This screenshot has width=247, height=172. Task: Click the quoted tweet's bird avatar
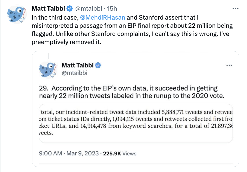point(48,70)
